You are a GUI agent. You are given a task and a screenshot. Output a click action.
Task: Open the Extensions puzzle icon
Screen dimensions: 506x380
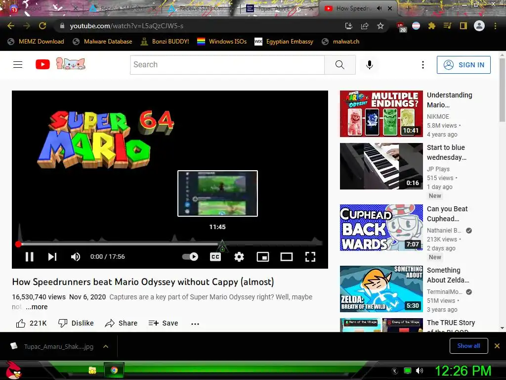[432, 26]
